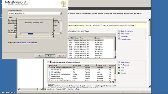Open domain and forest functional levels link
Viewport: 168px width, 94px height.
point(26,42)
